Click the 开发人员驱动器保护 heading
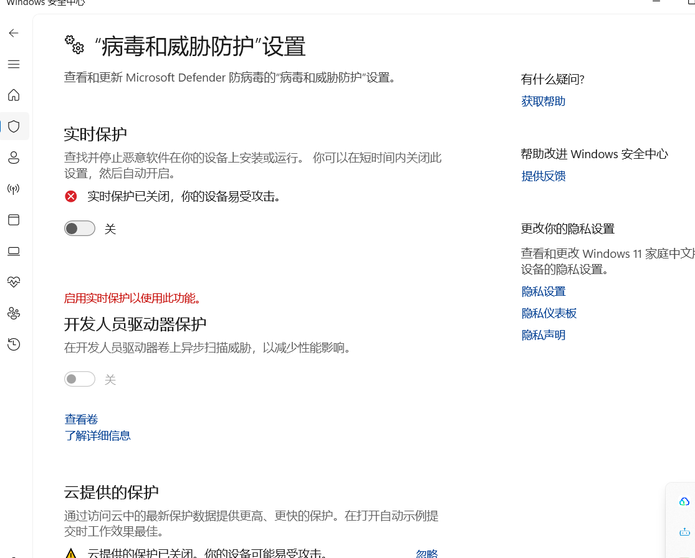Image resolution: width=695 pixels, height=558 pixels. [135, 324]
